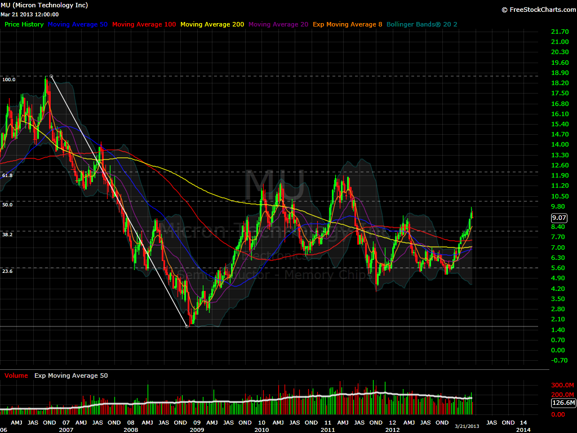Select the 2009 year label on time axis
This screenshot has width=577, height=433.
click(197, 430)
